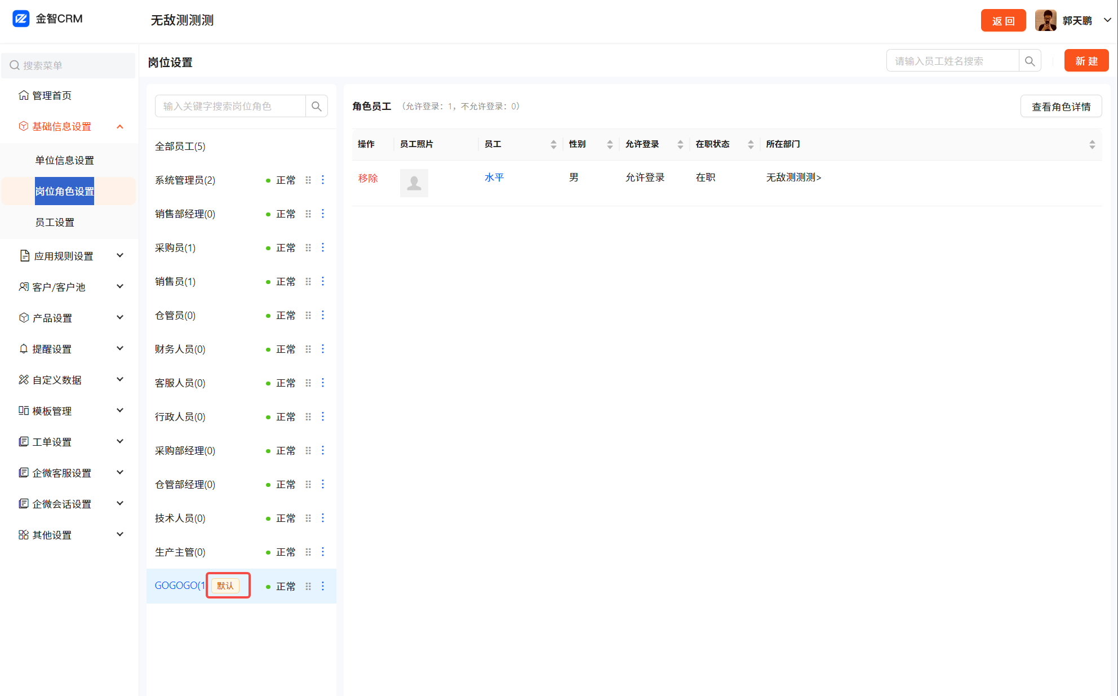The height and width of the screenshot is (696, 1118).
Task: Sort table by 在职状态 column arrows
Action: (751, 144)
